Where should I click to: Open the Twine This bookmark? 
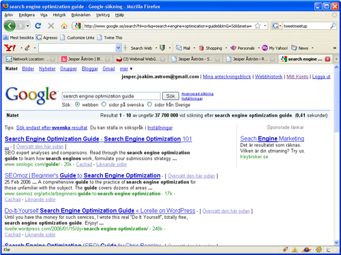pyautogui.click(x=110, y=37)
